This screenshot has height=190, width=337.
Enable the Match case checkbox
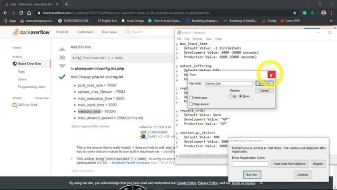[x=191, y=98]
